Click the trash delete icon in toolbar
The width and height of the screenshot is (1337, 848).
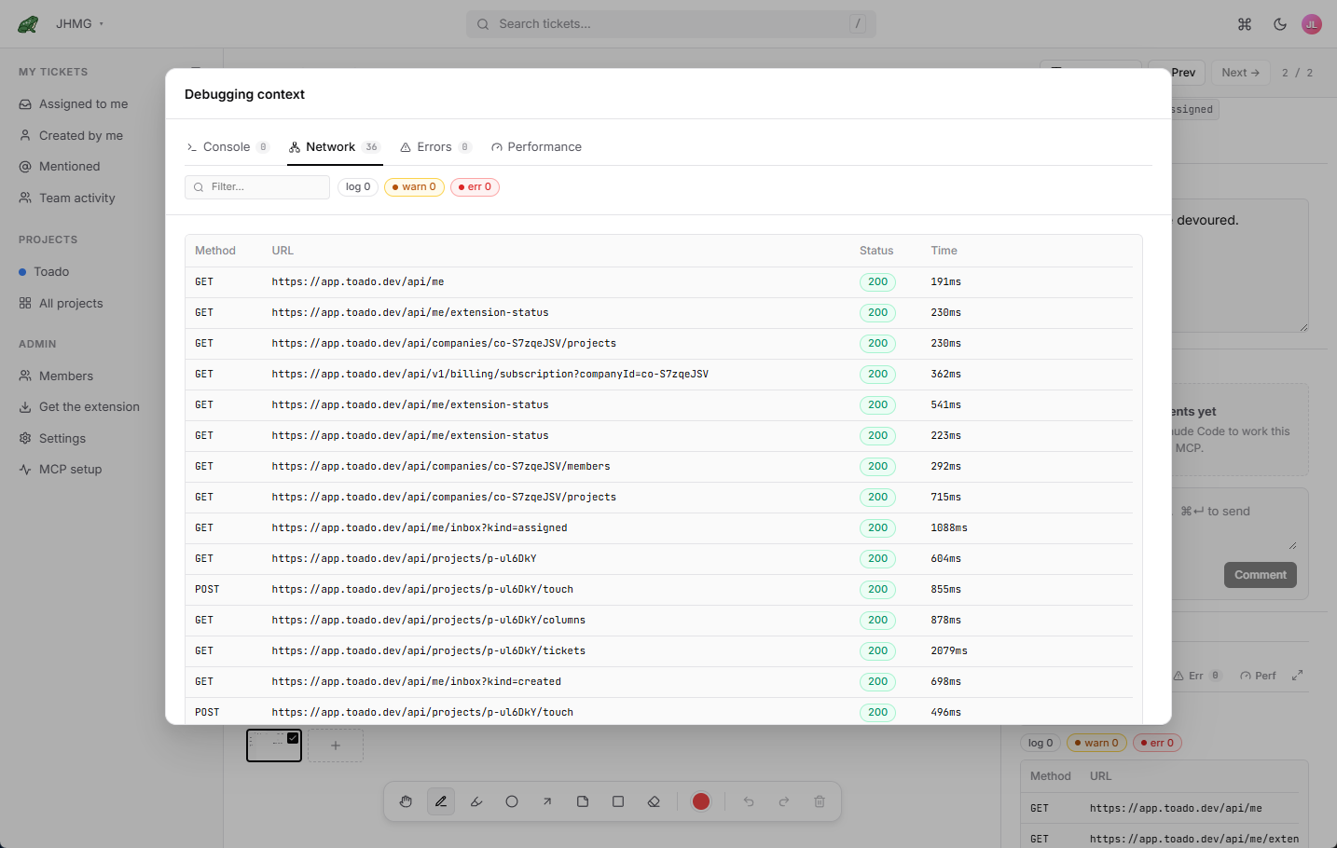[x=820, y=801]
